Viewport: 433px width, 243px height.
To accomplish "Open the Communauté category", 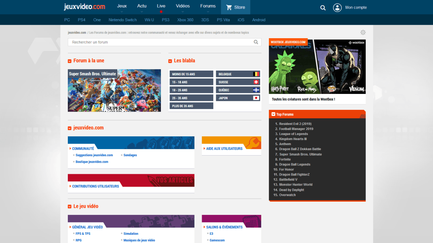I will (x=83, y=149).
